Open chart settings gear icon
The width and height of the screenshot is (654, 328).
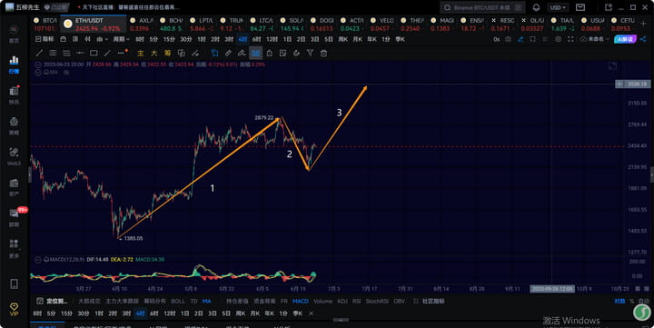(558, 39)
